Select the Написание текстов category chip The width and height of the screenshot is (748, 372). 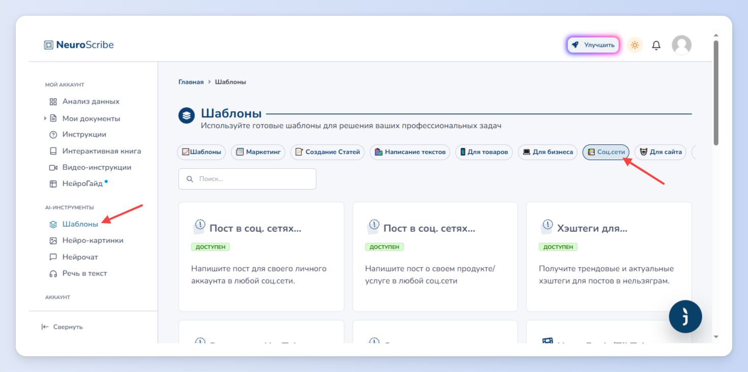click(410, 152)
